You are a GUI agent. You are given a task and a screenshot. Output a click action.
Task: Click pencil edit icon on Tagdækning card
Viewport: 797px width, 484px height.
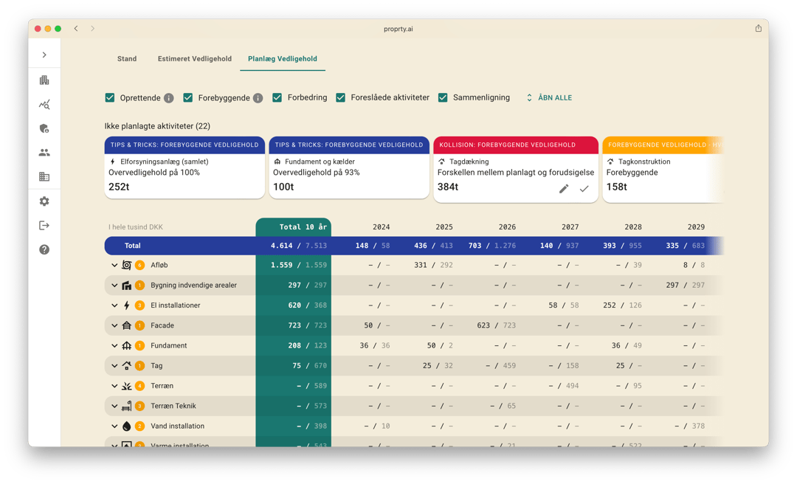(x=564, y=189)
